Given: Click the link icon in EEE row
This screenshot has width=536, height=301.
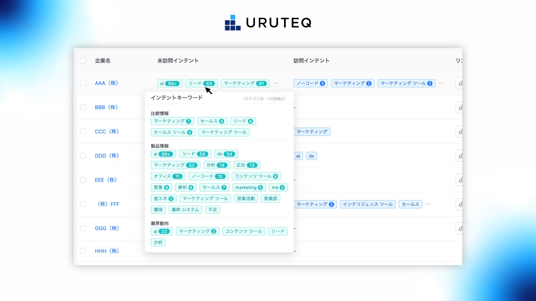Looking at the screenshot, I should point(460,180).
